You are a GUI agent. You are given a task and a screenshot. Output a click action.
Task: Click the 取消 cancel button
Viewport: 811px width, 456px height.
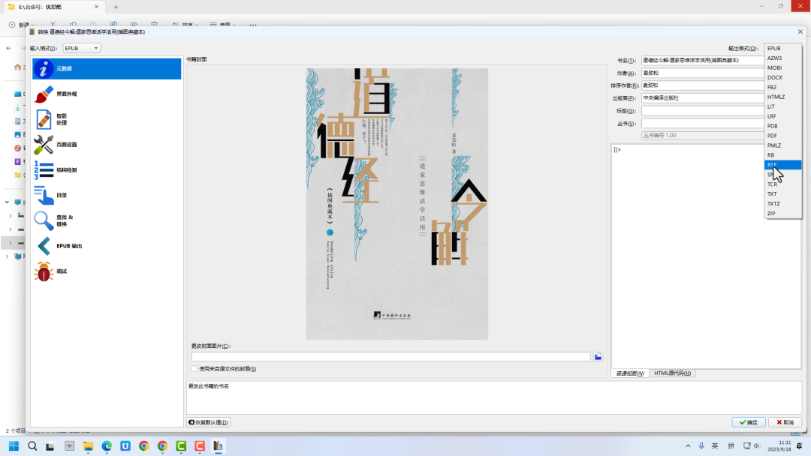point(785,422)
